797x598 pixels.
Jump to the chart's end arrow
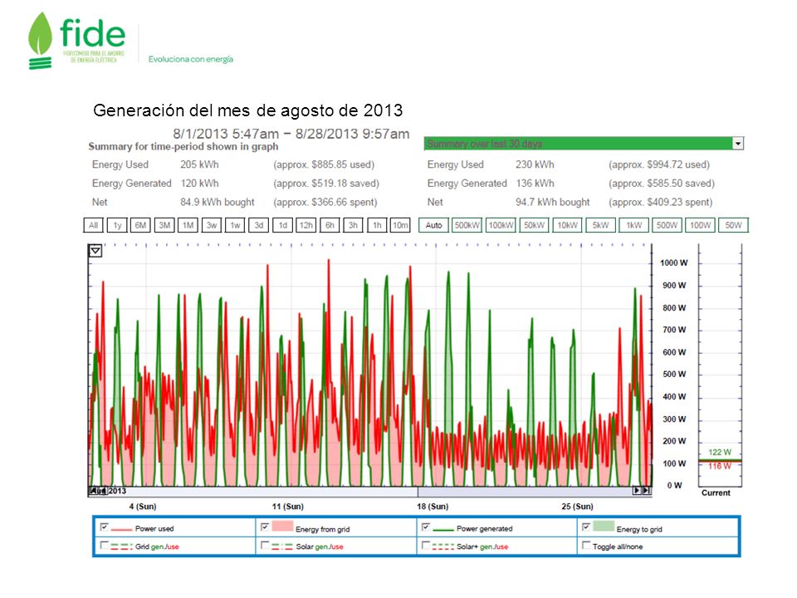point(646,491)
